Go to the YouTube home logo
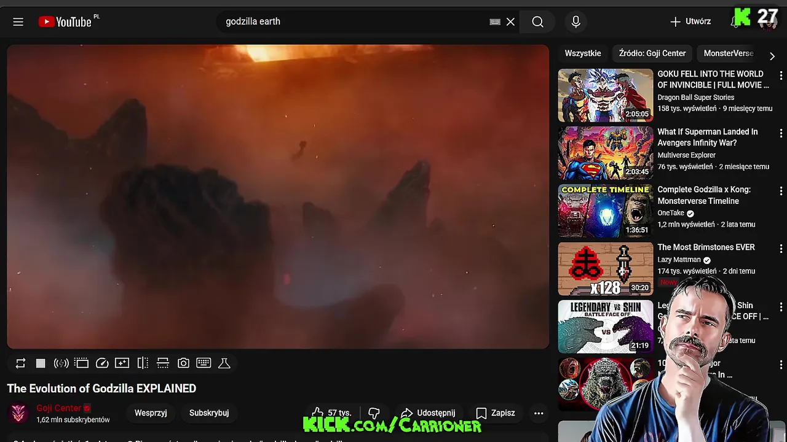The height and width of the screenshot is (442, 787). pos(65,21)
